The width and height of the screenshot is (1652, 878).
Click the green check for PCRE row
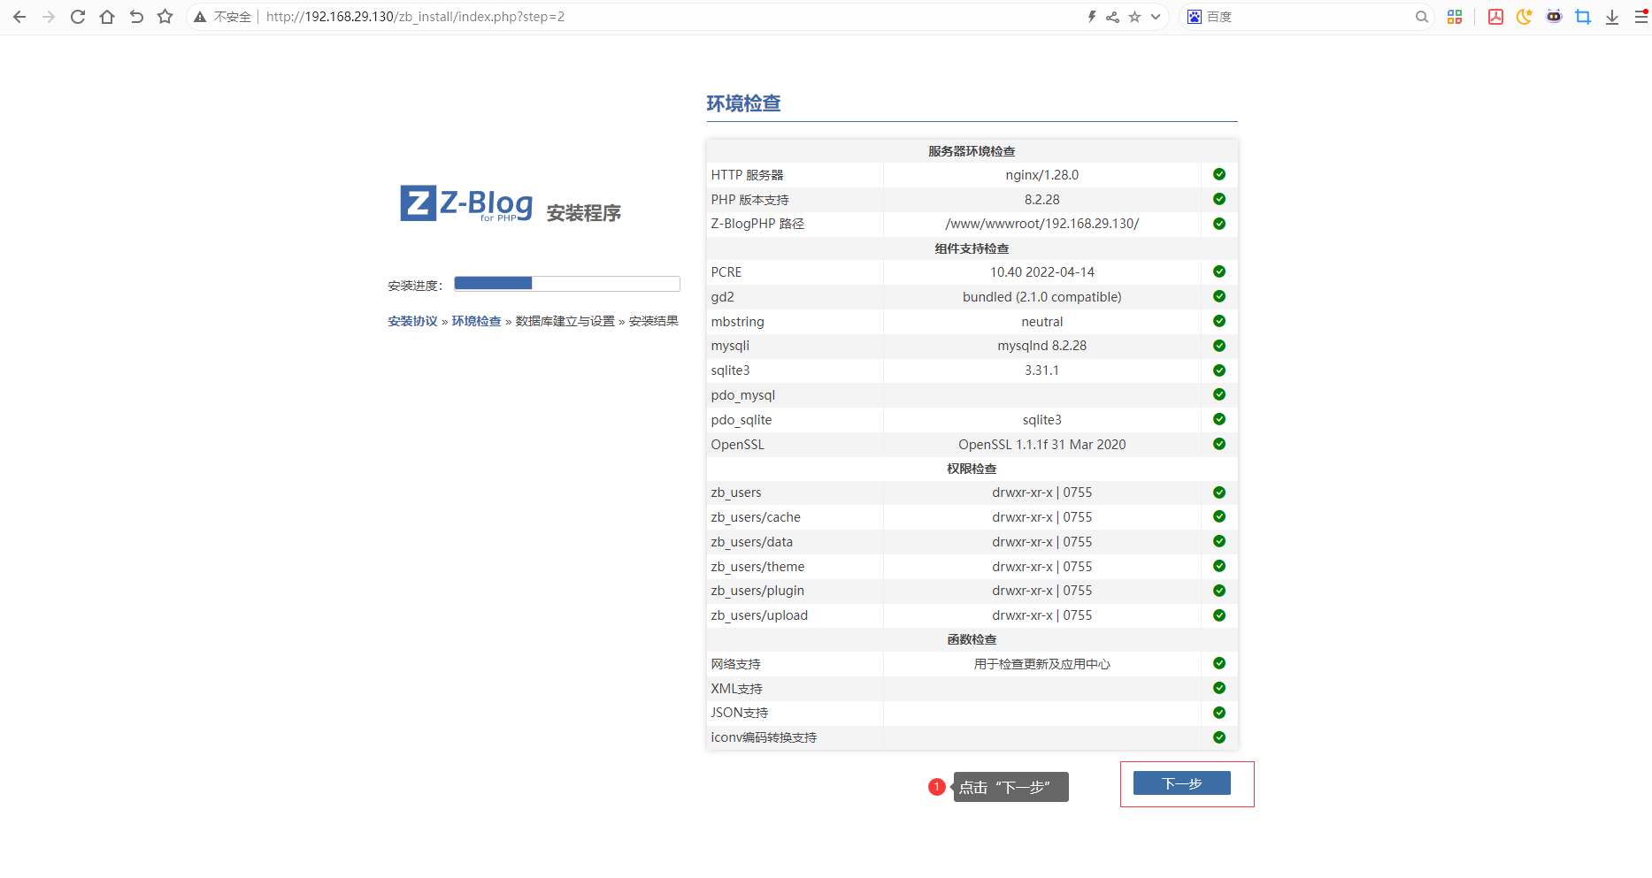(1219, 271)
